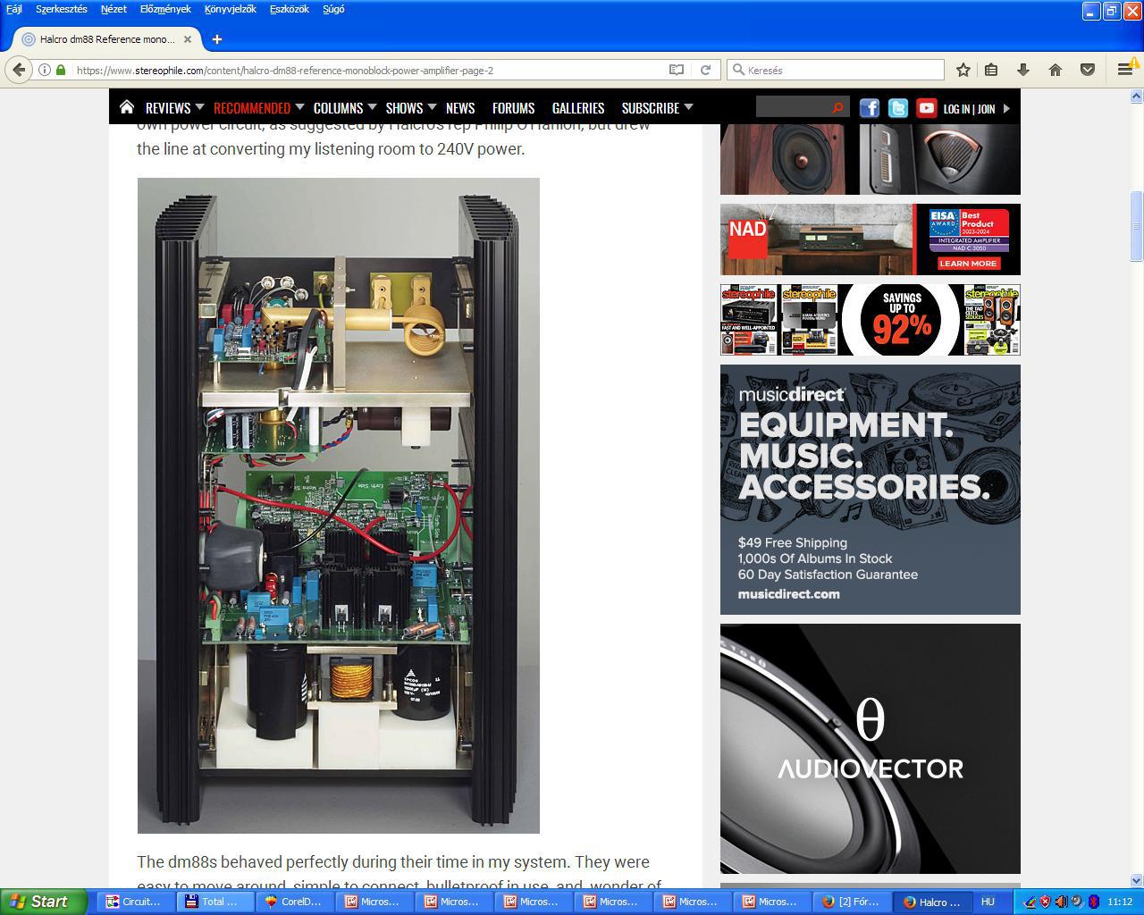Bookmark this page with the star
The image size is (1144, 915).
[x=963, y=70]
